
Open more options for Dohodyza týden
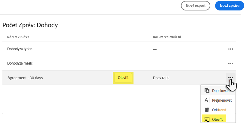click(x=231, y=49)
